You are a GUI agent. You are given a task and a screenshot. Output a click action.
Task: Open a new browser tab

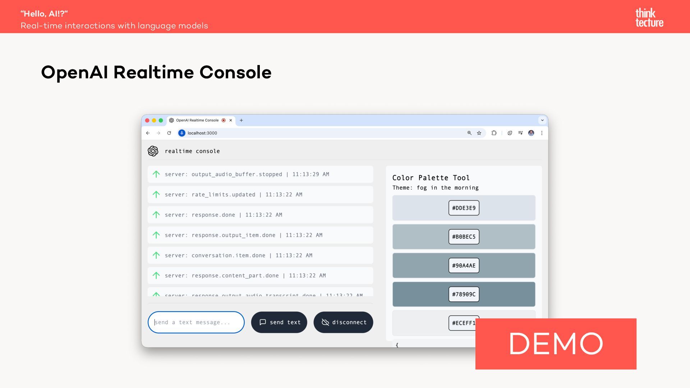241,120
